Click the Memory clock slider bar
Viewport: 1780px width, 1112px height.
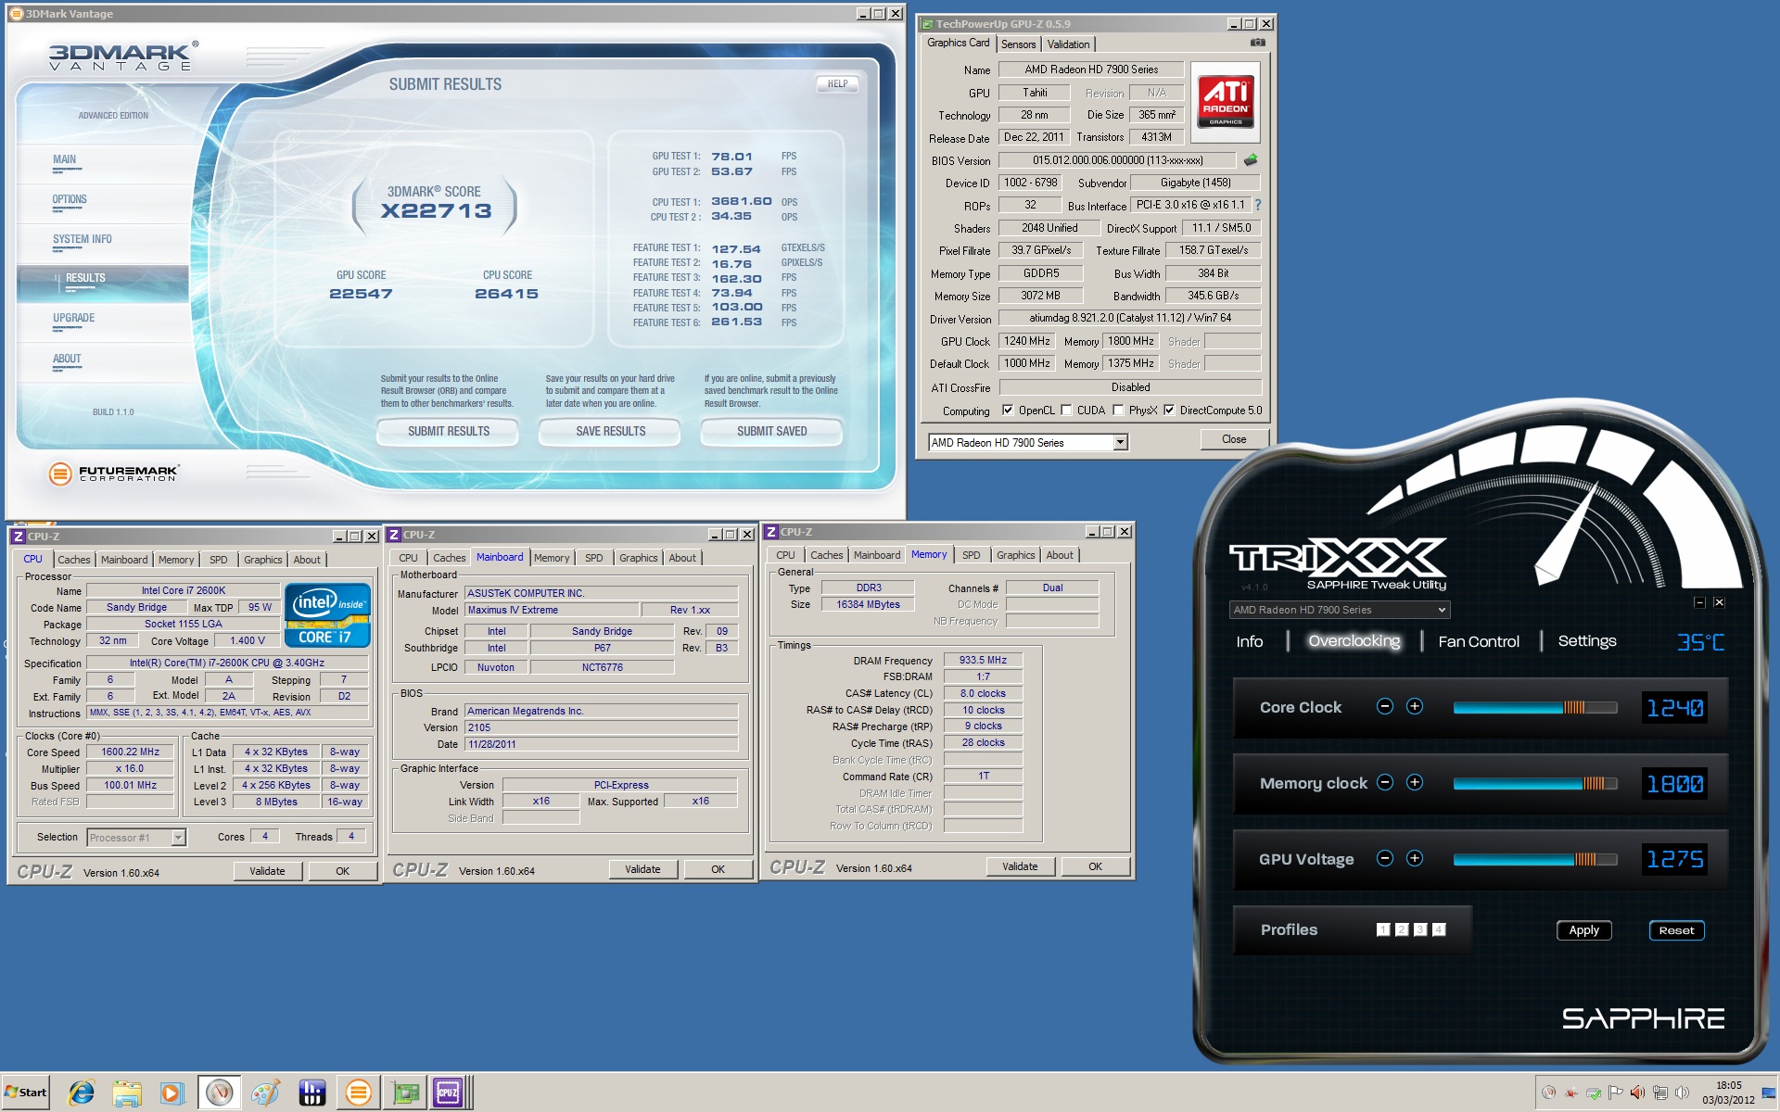pyautogui.click(x=1535, y=783)
